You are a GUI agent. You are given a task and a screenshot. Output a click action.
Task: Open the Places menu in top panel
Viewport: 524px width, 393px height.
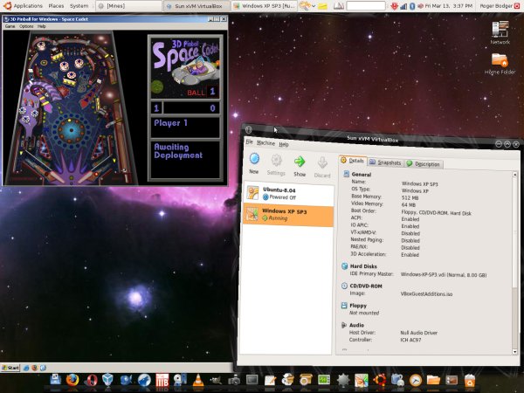pyautogui.click(x=56, y=6)
